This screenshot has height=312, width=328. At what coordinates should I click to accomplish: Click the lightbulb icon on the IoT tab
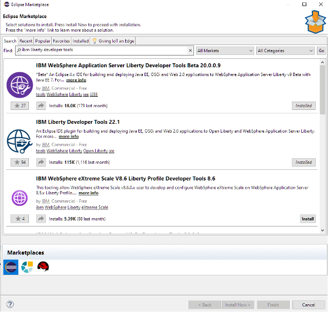click(95, 41)
